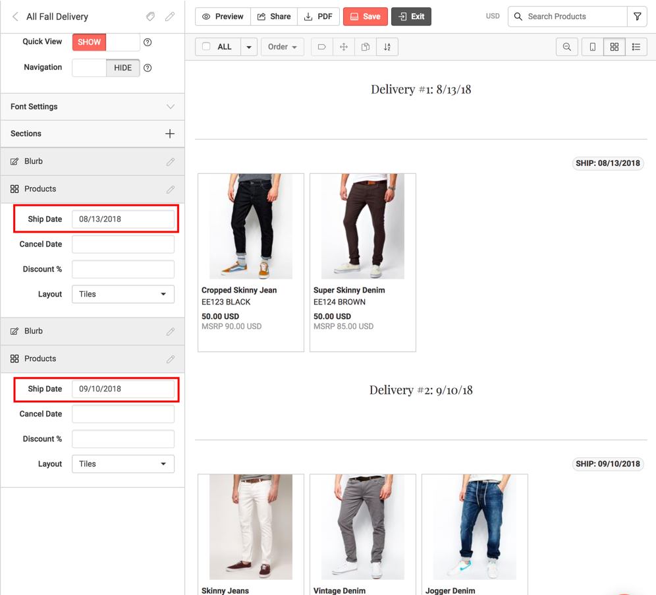Click the MSRP 90.00 USD text
Screen dimensions: 656x595
point(231,326)
